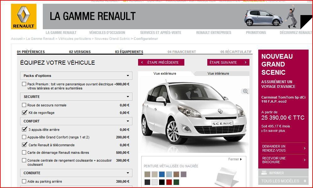This screenshot has height=188, width=313.
Task: Pick the charcoal paint swatch
Action: point(147,182)
